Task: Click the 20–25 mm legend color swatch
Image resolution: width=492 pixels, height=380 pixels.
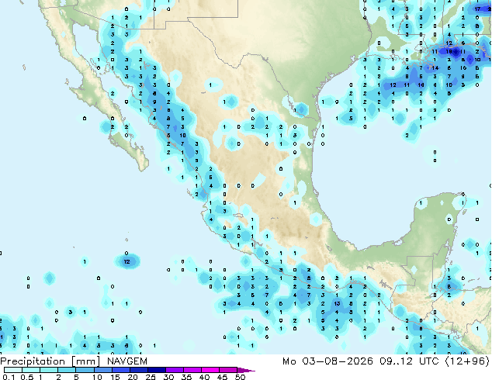Action: 139,370
